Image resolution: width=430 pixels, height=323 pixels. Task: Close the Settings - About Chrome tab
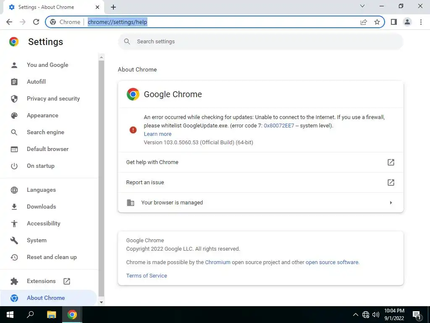pyautogui.click(x=97, y=7)
